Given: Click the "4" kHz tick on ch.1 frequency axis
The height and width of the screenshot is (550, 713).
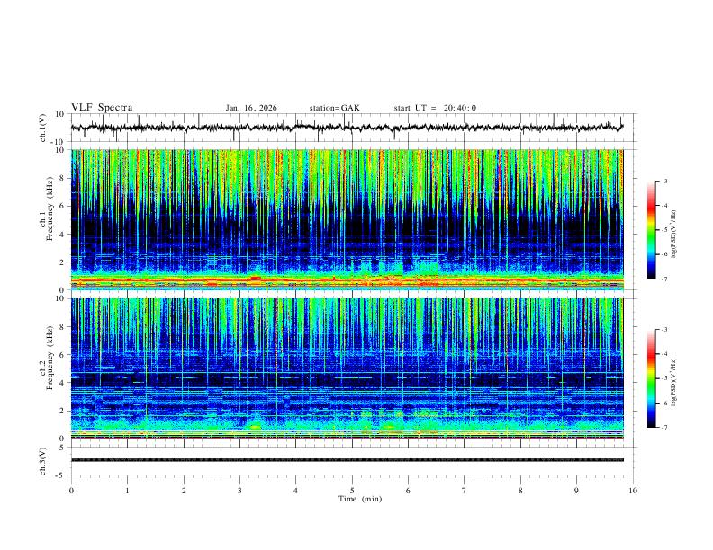Looking at the screenshot, I should (x=64, y=235).
